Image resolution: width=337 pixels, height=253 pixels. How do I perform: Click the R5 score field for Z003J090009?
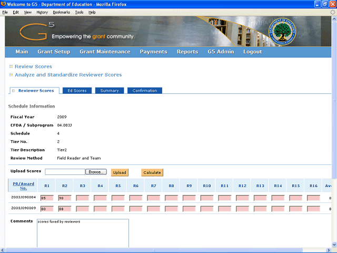click(x=118, y=209)
